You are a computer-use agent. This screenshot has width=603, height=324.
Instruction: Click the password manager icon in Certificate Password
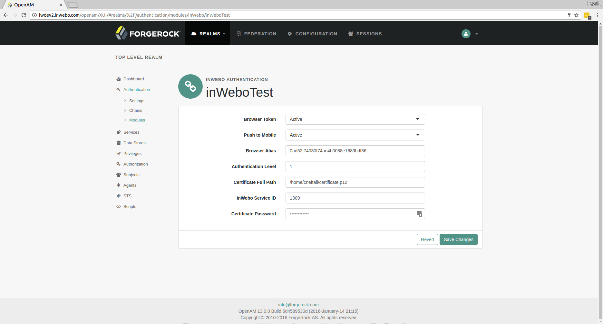[419, 214]
